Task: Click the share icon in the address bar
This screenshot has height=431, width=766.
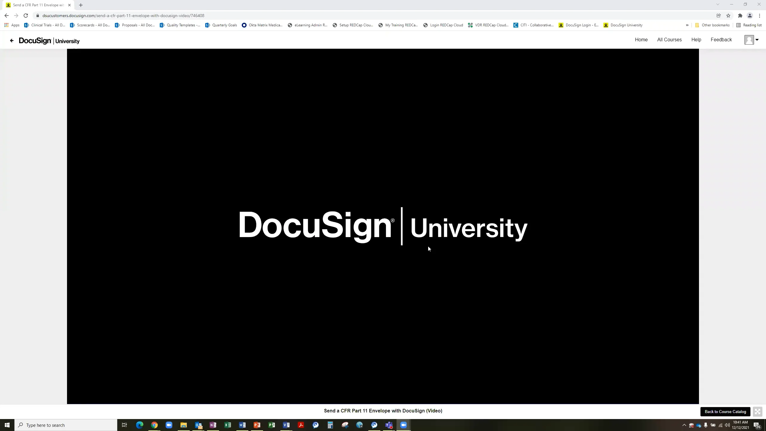Action: [718, 15]
